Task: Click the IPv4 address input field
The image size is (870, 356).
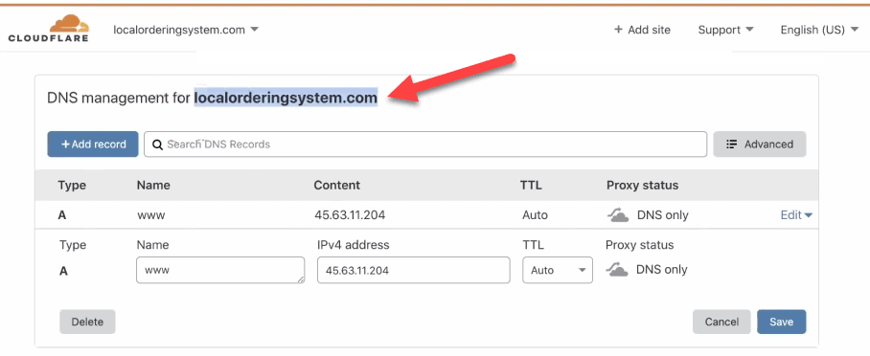Action: pos(413,270)
